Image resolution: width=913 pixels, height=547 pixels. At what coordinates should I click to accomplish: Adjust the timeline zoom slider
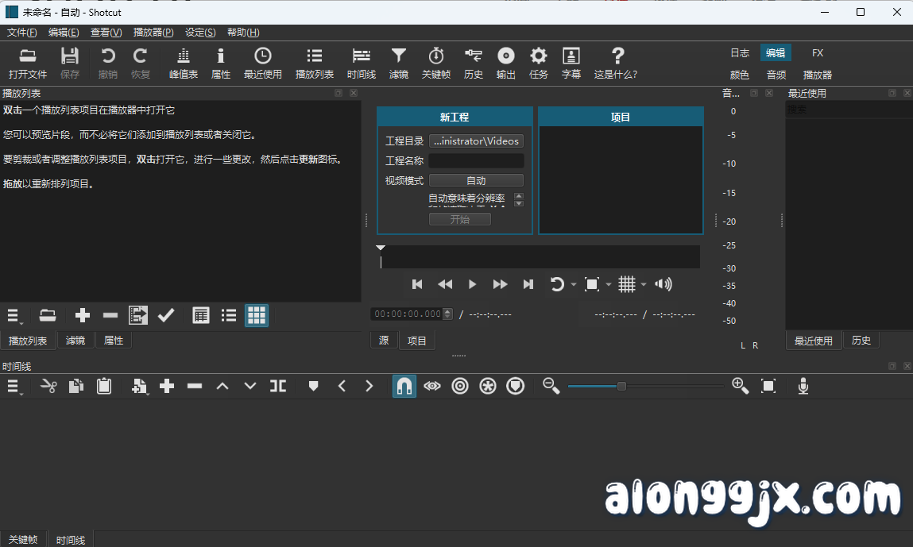pyautogui.click(x=621, y=387)
